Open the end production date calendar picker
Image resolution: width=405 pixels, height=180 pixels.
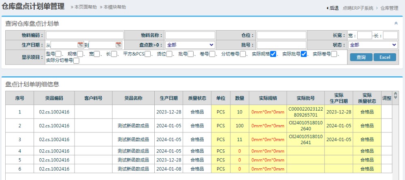(x=118, y=45)
